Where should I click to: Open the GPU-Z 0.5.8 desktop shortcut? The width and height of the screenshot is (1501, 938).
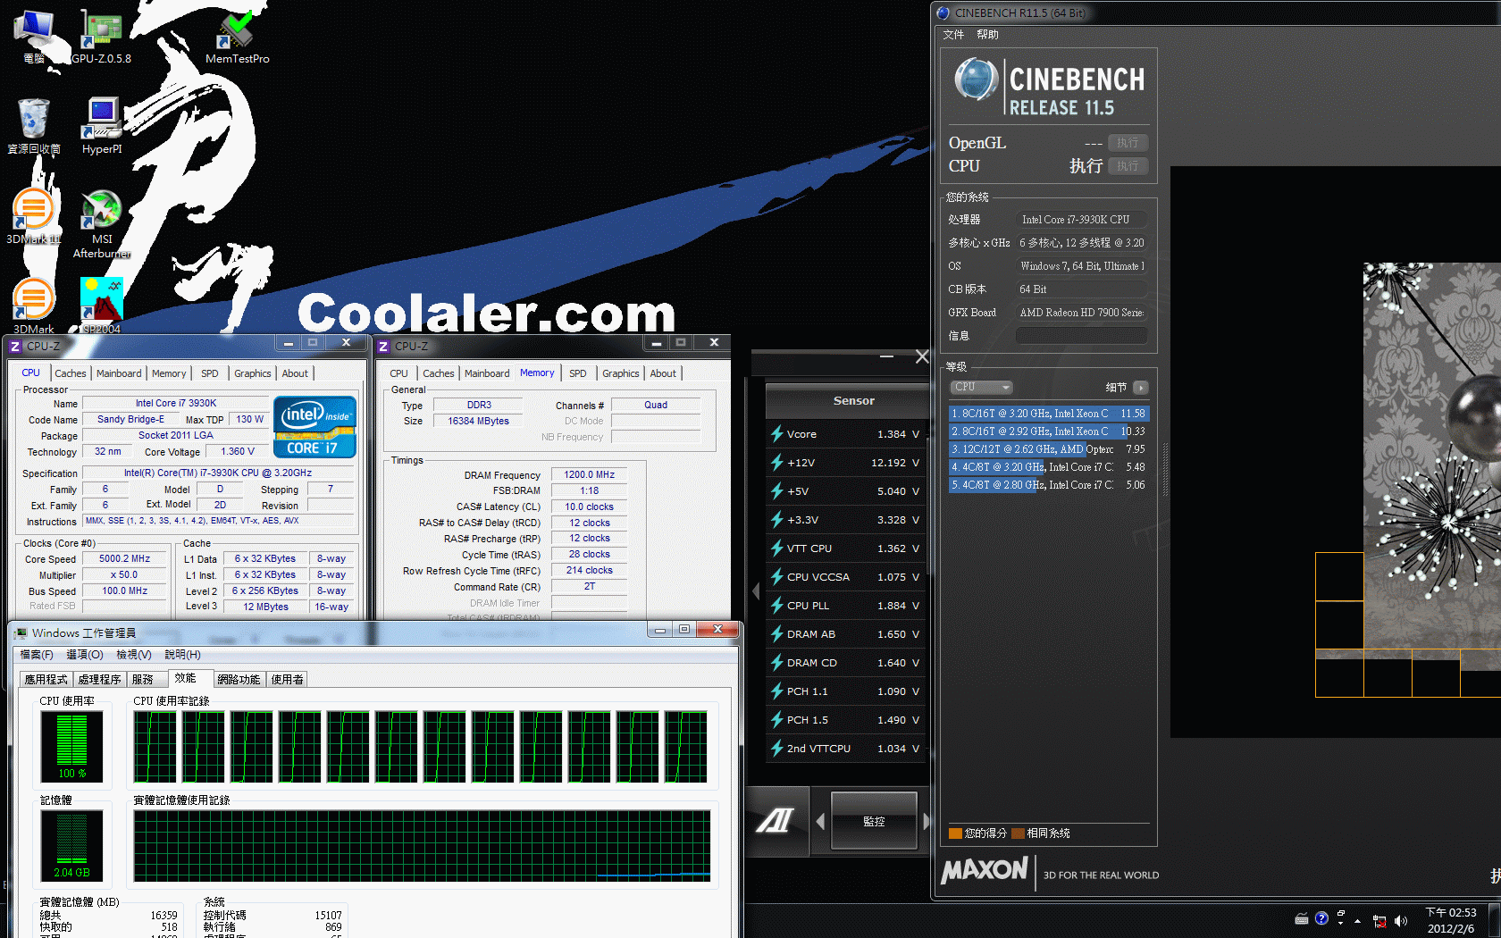[x=101, y=36]
